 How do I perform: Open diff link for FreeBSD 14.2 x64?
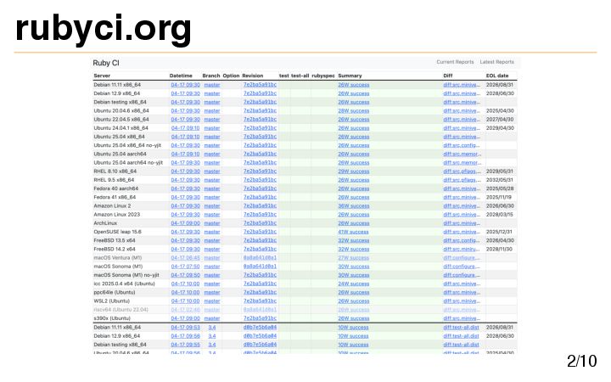[462, 249]
